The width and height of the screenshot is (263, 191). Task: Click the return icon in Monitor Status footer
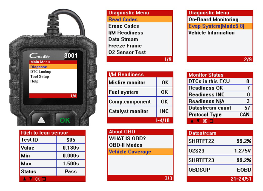coord(211,121)
